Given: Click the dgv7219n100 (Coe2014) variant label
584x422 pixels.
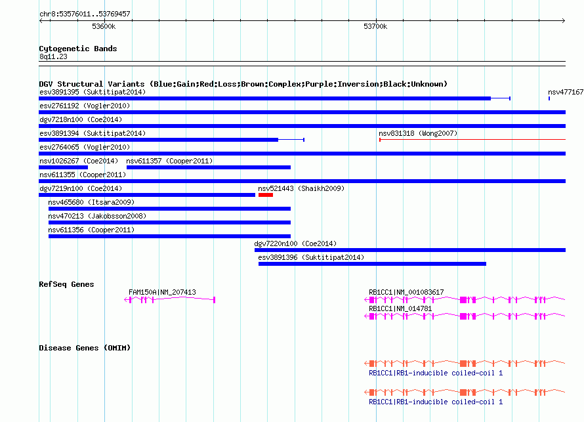Looking at the screenshot, I should coord(81,188).
